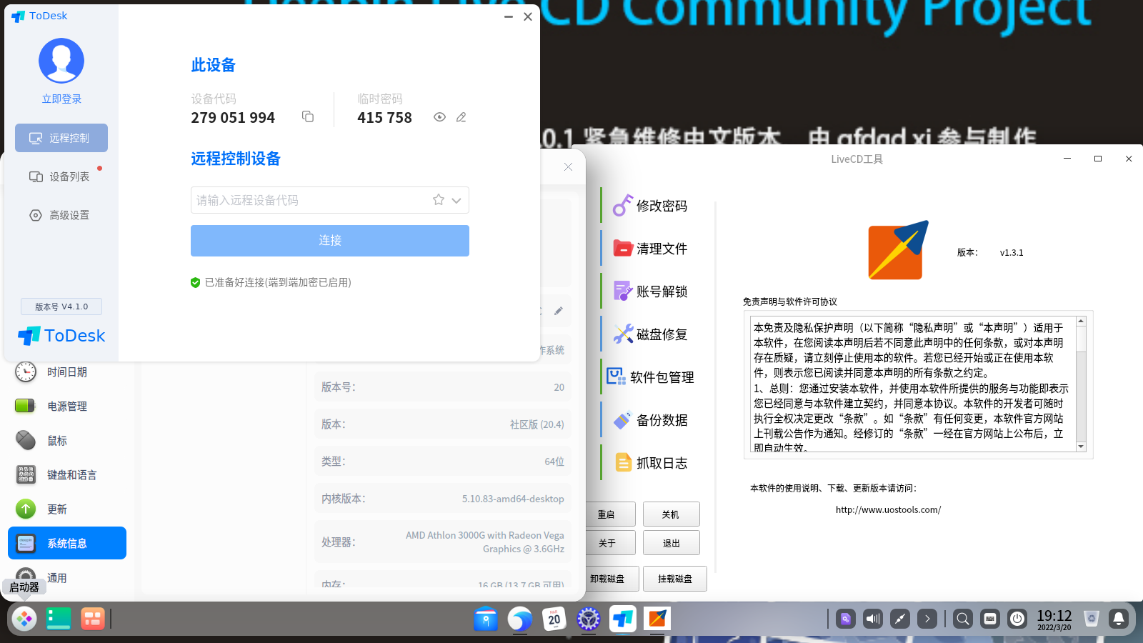Click the version number V4.1.0 label
The height and width of the screenshot is (643, 1143).
tap(61, 306)
